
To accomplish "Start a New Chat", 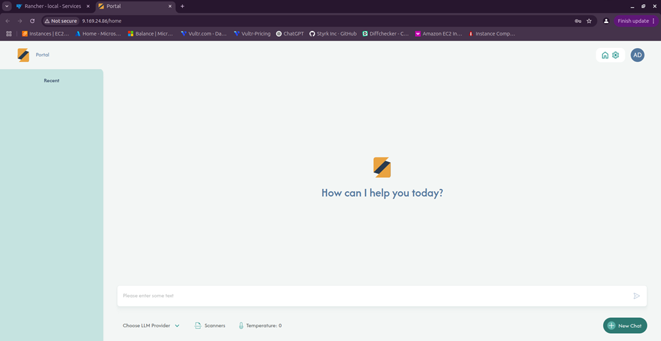I will pos(625,325).
